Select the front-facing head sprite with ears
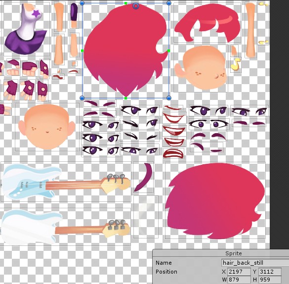The height and width of the screenshot is (284, 289). tap(47, 127)
